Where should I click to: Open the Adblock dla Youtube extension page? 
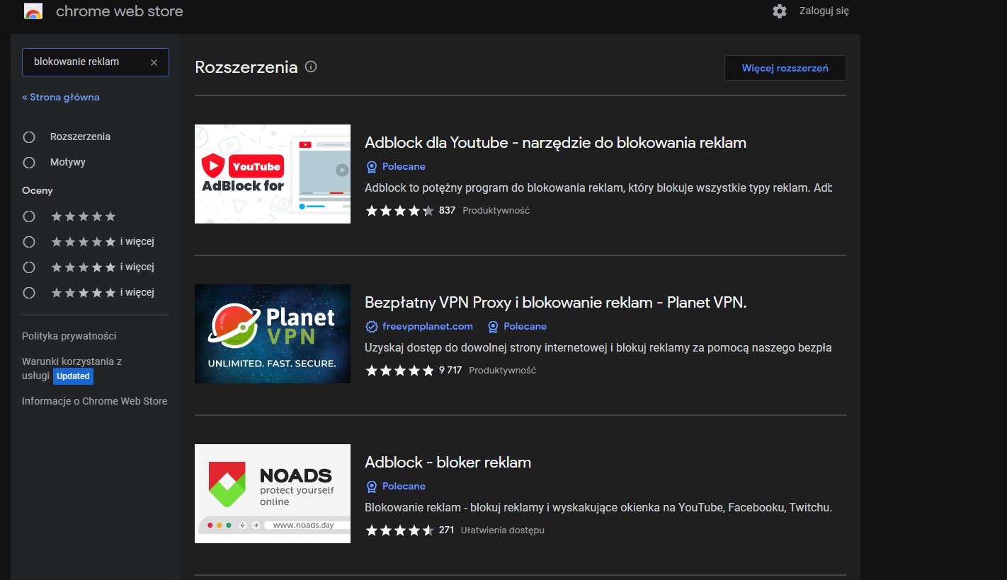point(555,142)
